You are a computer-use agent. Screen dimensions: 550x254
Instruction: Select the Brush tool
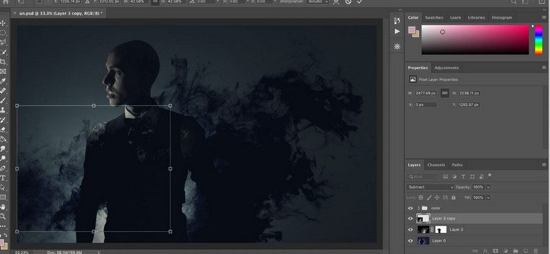(x=3, y=100)
